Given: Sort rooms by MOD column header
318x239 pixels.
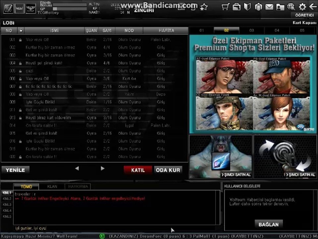Looking at the screenshot, I should 129,31.
